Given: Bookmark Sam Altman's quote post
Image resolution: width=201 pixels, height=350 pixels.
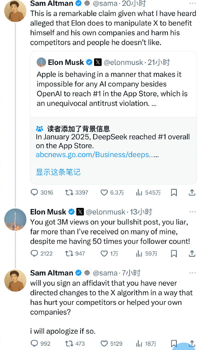Looking at the screenshot, I should pos(174,192).
